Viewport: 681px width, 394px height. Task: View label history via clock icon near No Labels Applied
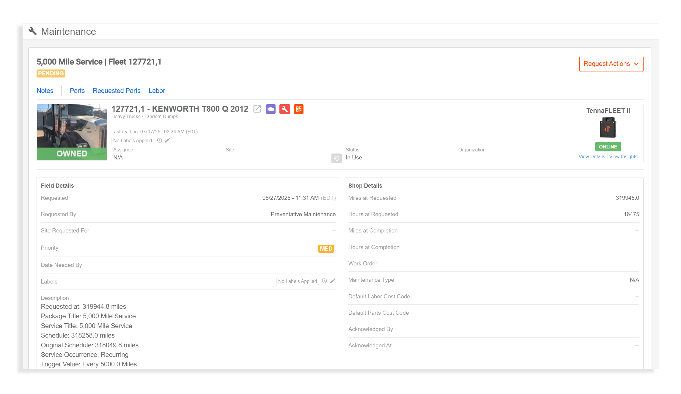159,140
